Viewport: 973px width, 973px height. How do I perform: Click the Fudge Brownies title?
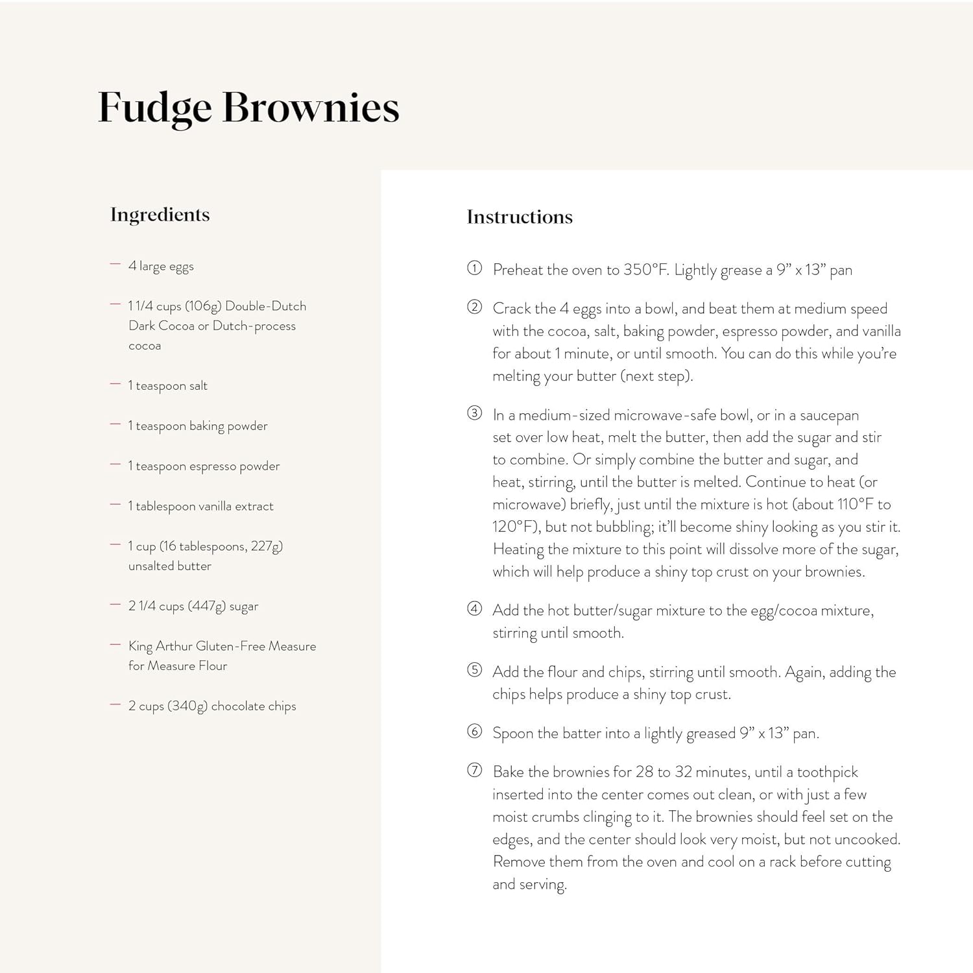coord(248,107)
